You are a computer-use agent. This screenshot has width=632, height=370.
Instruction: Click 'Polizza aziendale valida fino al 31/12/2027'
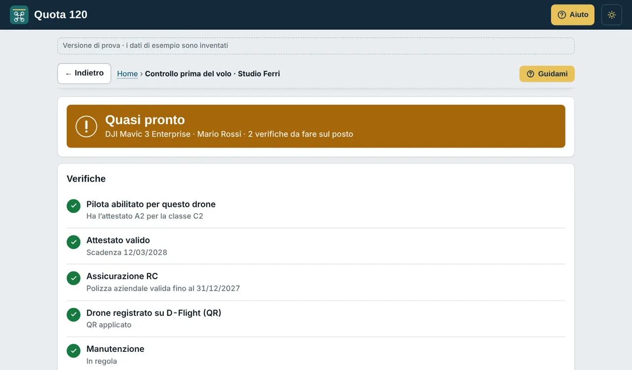[x=163, y=289]
